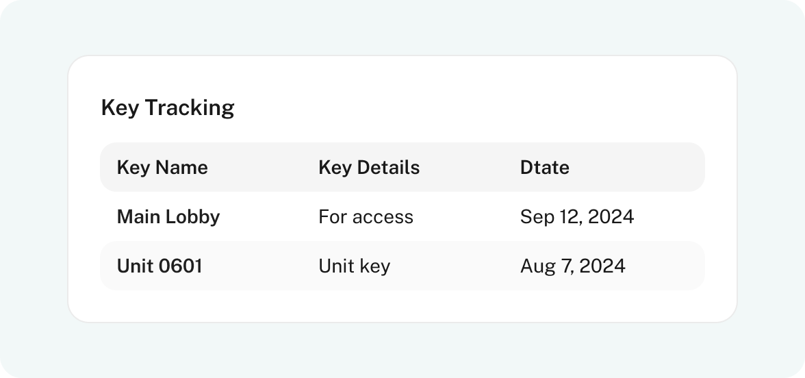Sort by the Key Name column header
This screenshot has width=805, height=378.
pyautogui.click(x=162, y=167)
